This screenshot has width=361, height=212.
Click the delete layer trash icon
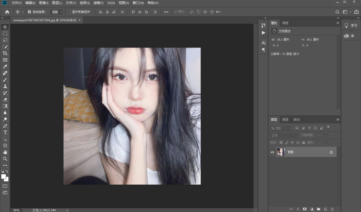(332, 209)
